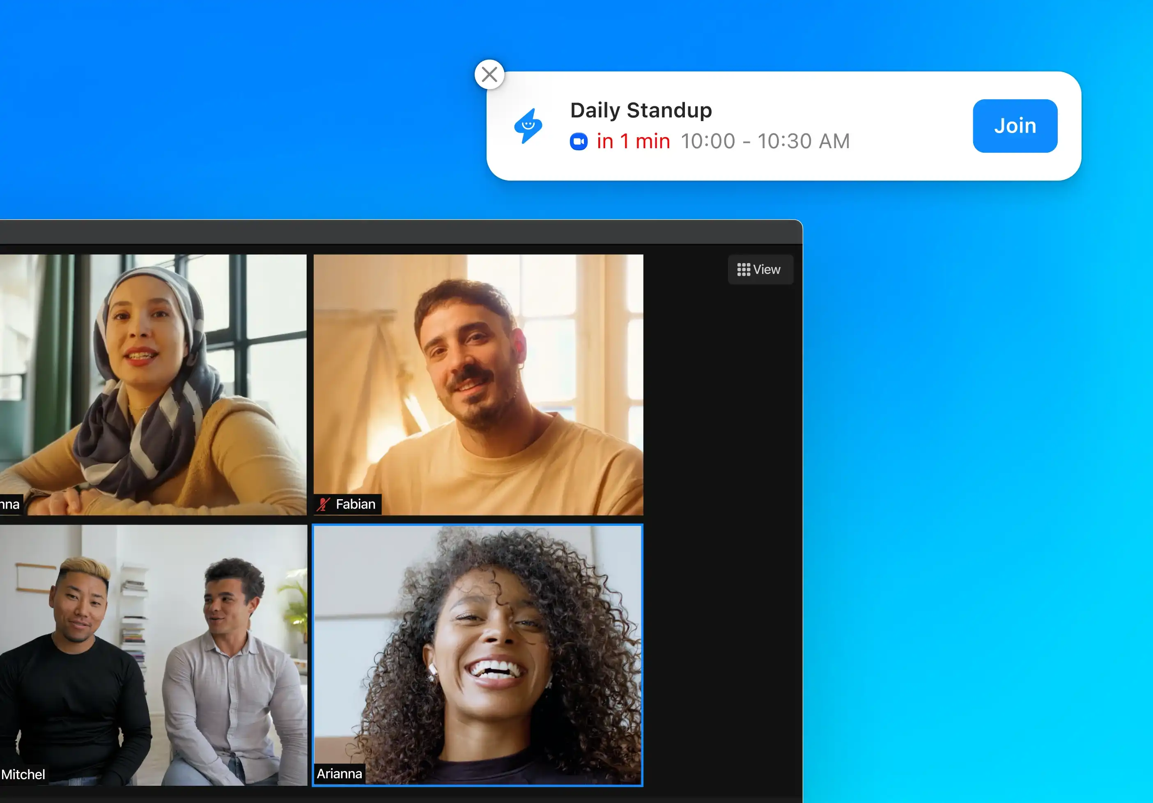
Task: Click Fabian's muted microphone icon
Action: [324, 504]
